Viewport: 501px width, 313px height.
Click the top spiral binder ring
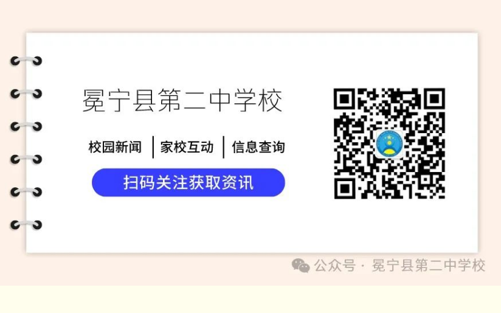(x=26, y=61)
